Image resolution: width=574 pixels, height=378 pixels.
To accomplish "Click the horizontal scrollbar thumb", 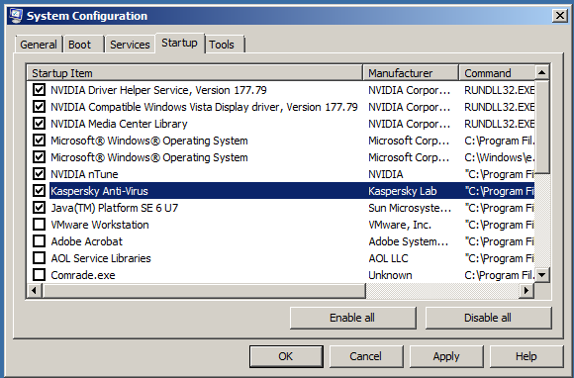I will coord(204,291).
